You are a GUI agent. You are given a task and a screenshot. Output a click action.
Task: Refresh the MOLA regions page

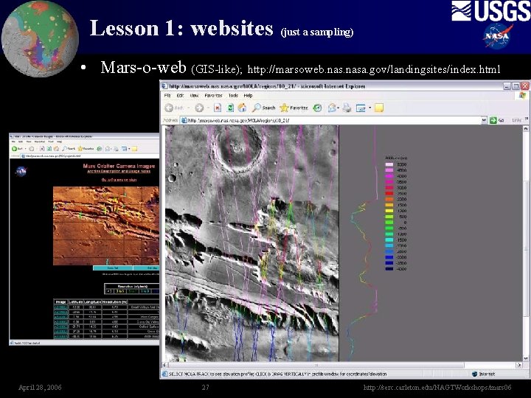(x=230, y=108)
